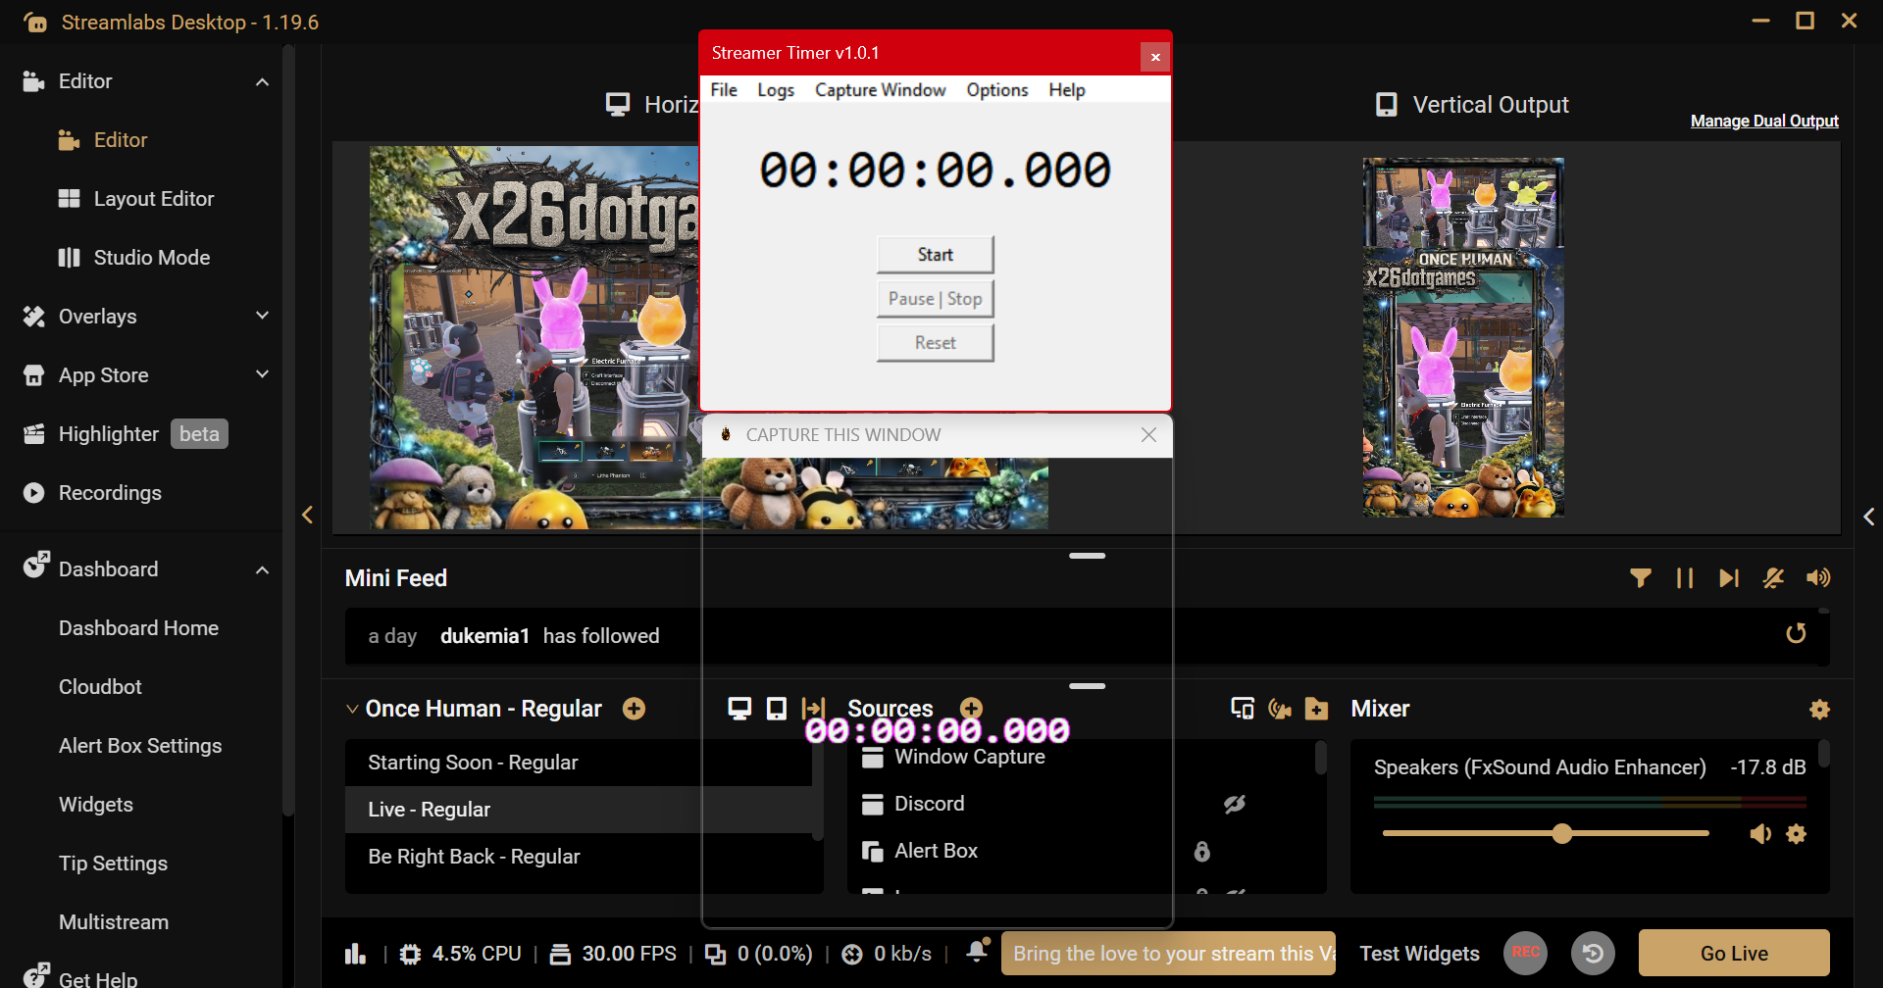Toggle Mini Feed do-not-disturb bell

(x=1773, y=578)
